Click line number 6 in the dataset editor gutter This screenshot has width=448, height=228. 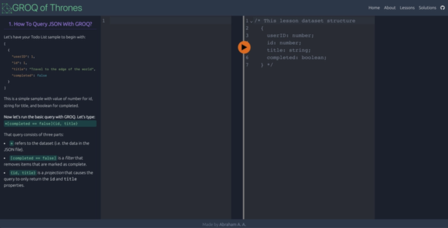pos(246,57)
